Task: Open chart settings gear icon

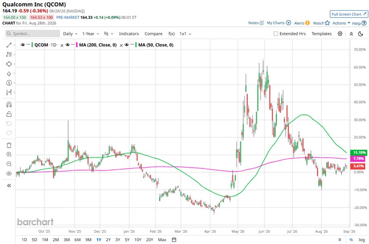Action: [340, 34]
